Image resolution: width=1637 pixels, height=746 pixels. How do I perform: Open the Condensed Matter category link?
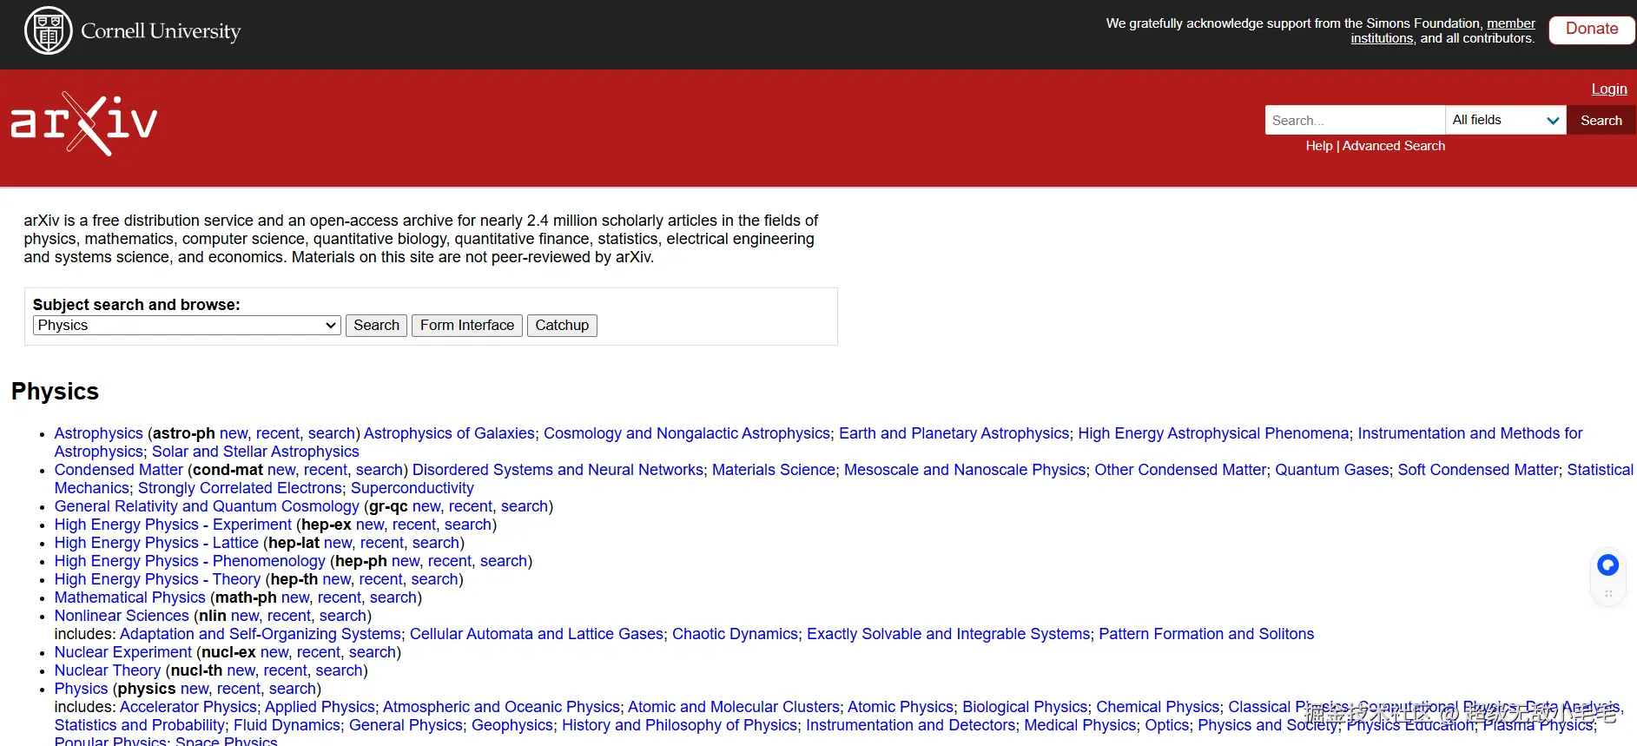[118, 470]
